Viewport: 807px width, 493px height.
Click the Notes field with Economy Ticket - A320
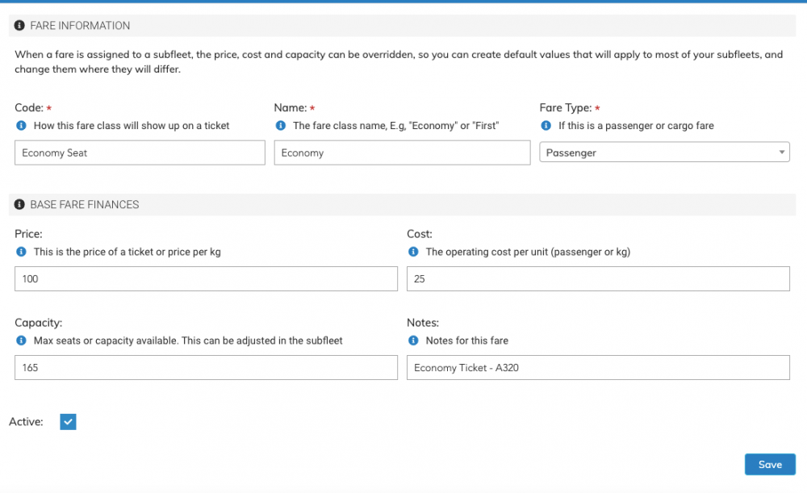coord(598,368)
